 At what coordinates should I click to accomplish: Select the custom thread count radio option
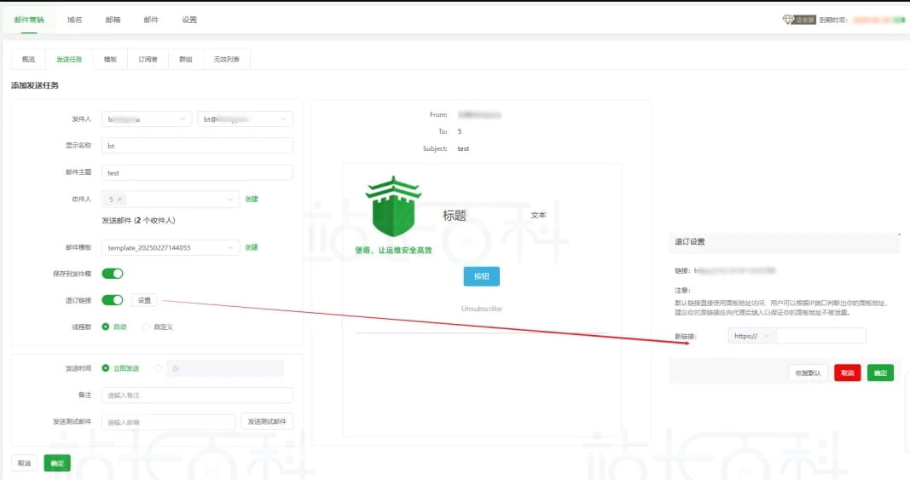(x=147, y=327)
